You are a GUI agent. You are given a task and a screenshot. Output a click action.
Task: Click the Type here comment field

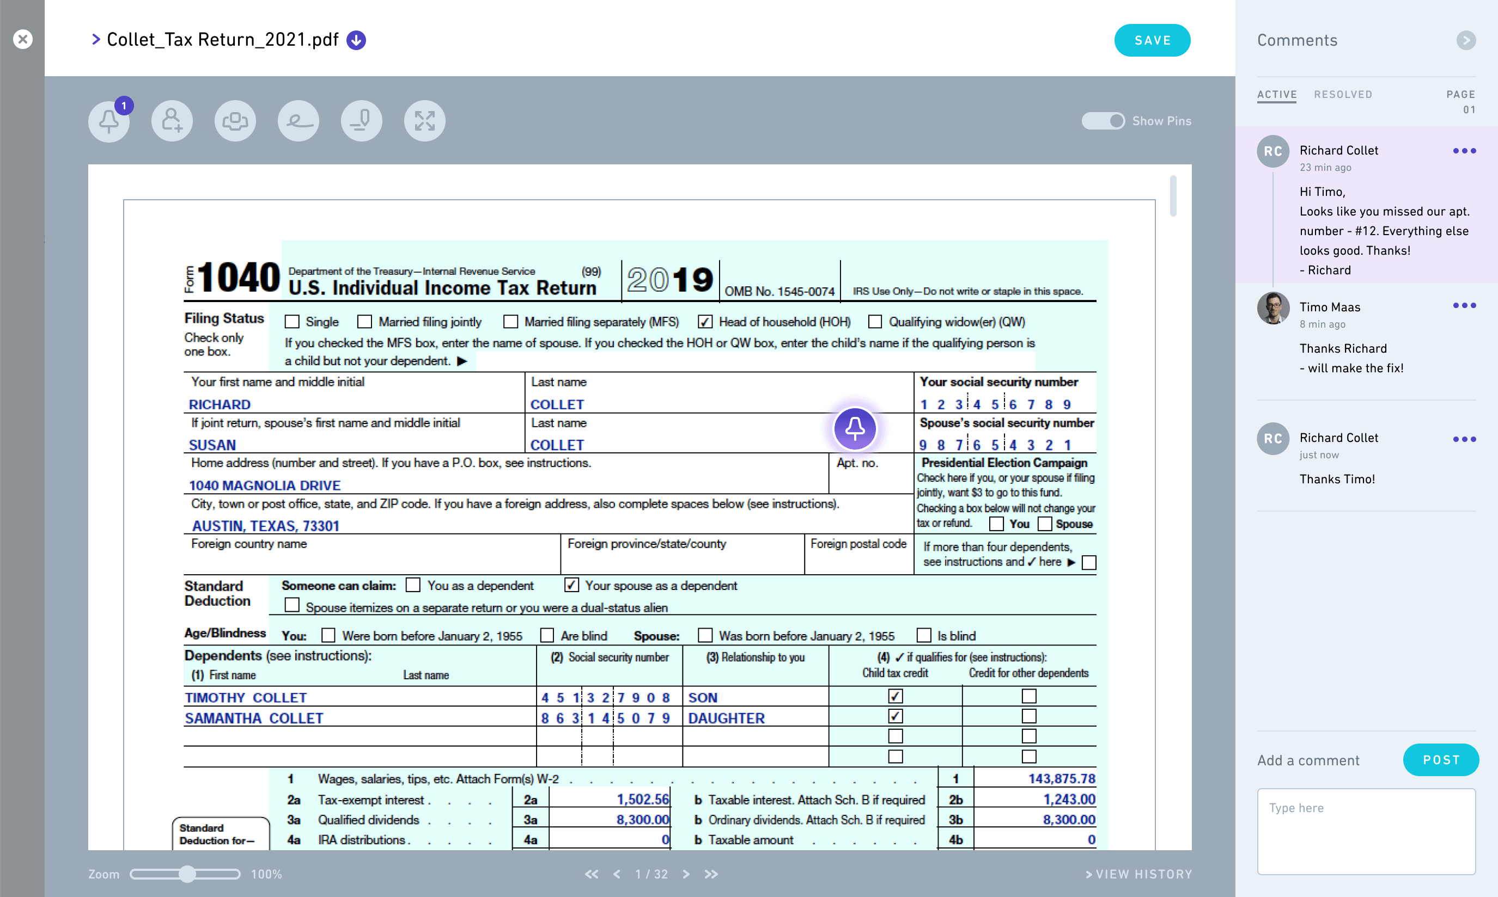(1366, 831)
